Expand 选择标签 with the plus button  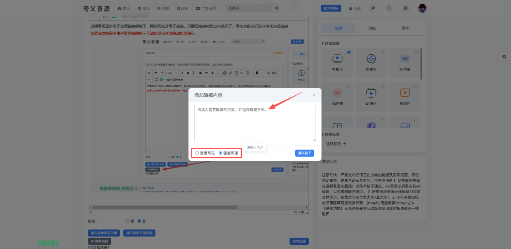pyautogui.click(x=344, y=144)
